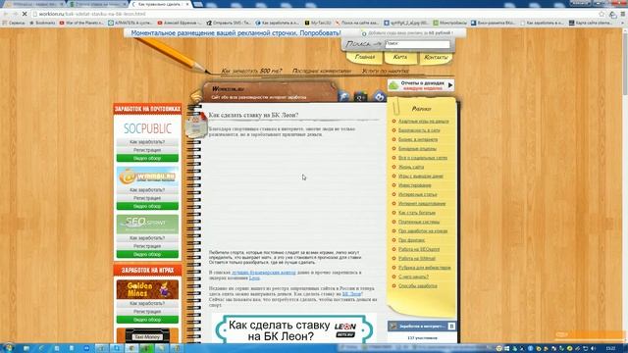Click green 'Видео обзор' under SEOsprint
Image resolution: width=628 pixels, height=353 pixels.
click(147, 254)
